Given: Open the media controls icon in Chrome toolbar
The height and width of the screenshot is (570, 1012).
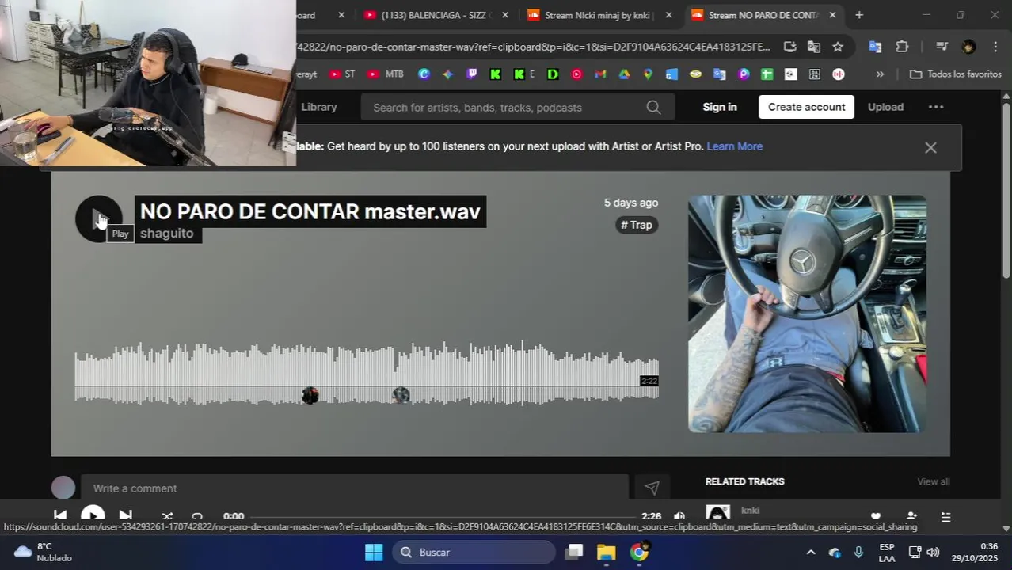Looking at the screenshot, I should [x=942, y=47].
